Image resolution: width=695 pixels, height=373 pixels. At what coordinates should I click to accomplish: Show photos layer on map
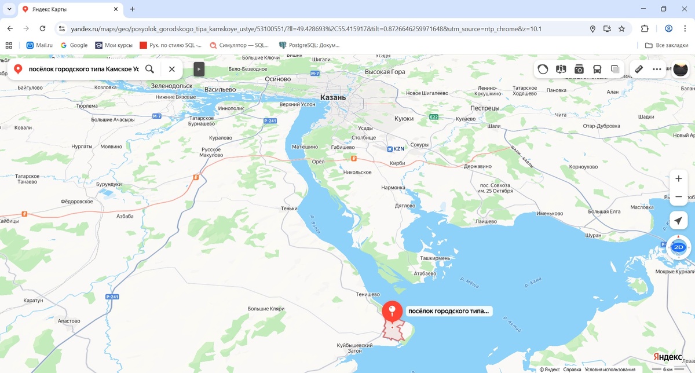click(579, 69)
